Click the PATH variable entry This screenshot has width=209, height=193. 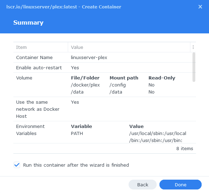tap(77, 134)
